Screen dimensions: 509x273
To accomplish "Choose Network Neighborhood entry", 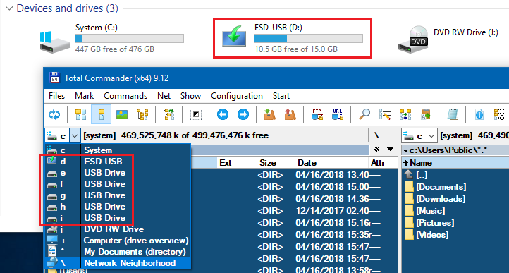I will (x=118, y=263).
